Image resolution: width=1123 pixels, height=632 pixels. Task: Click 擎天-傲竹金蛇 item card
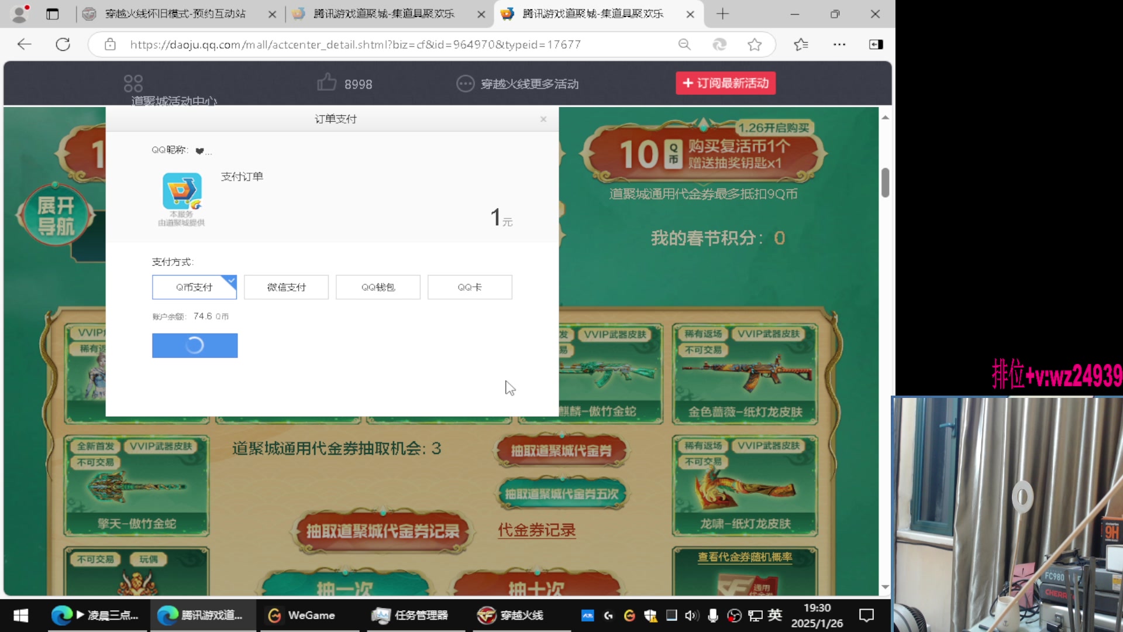tap(137, 486)
